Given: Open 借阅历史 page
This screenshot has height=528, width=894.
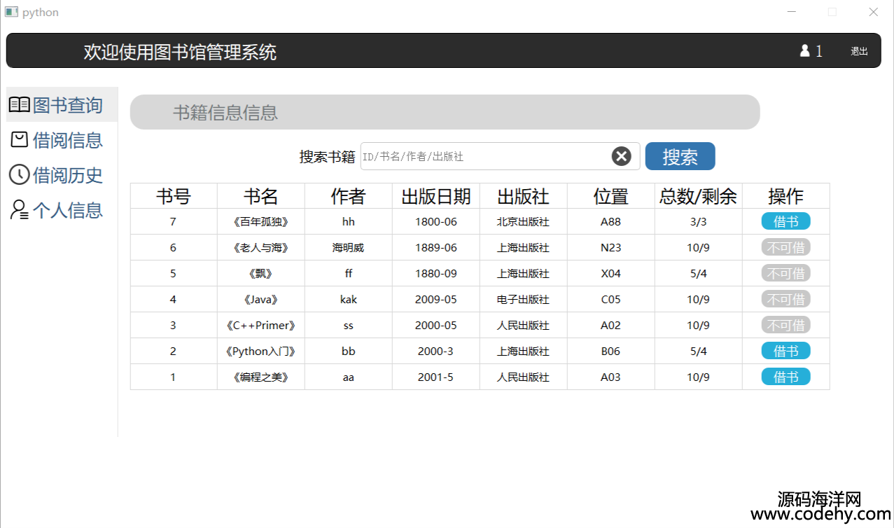Looking at the screenshot, I should click(67, 175).
